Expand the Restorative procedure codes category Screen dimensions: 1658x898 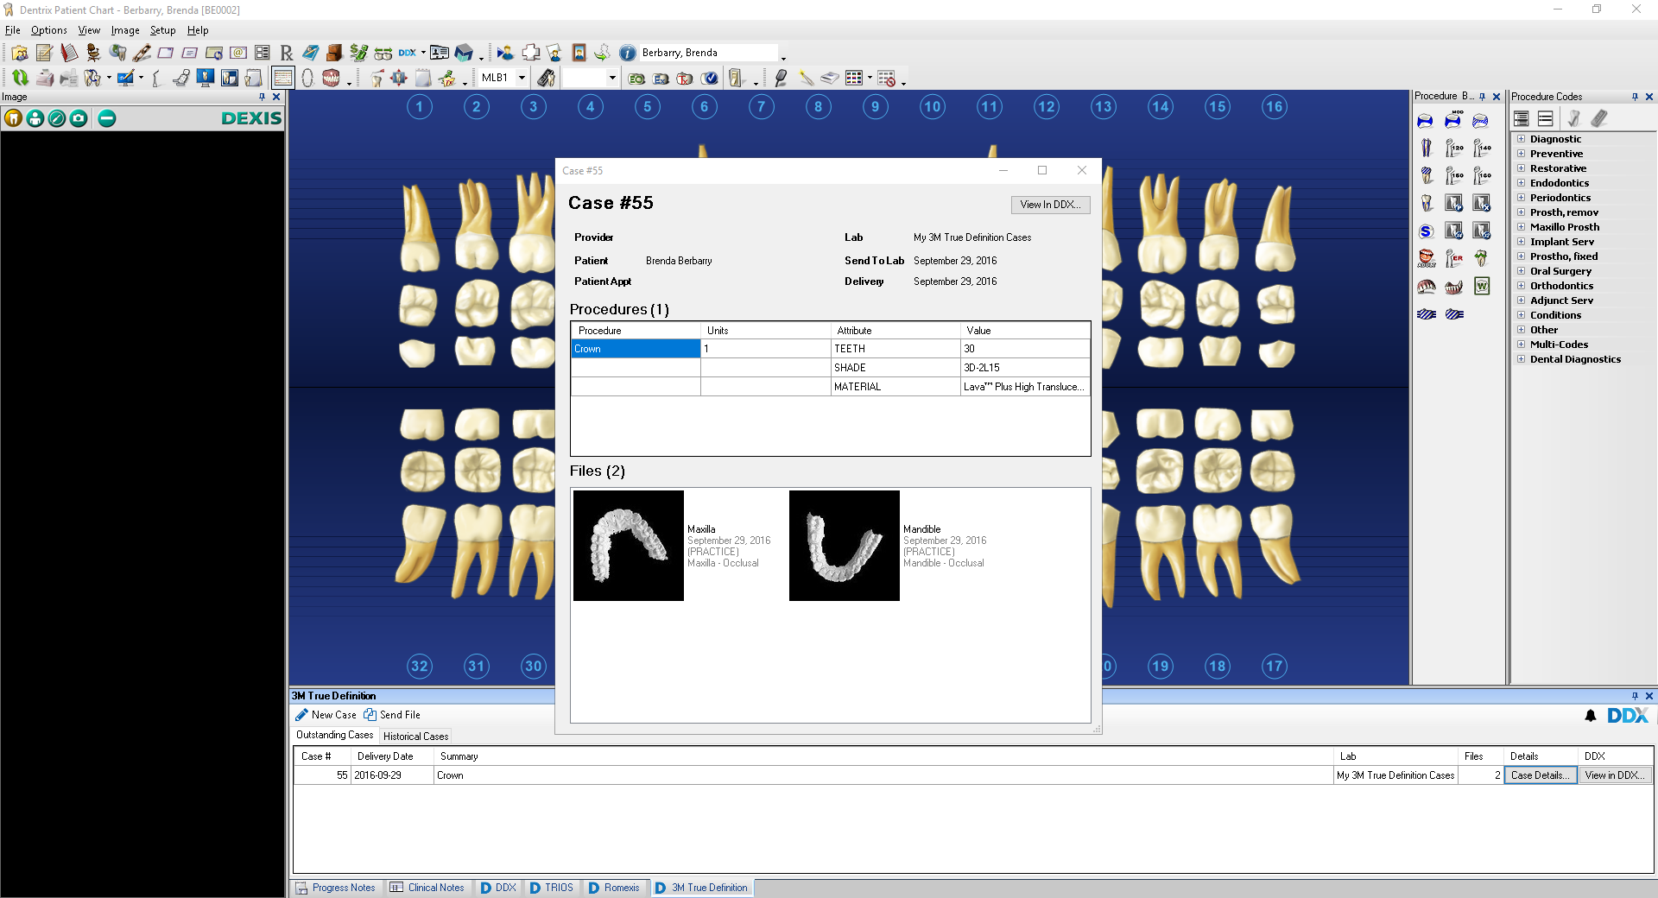click(1521, 168)
